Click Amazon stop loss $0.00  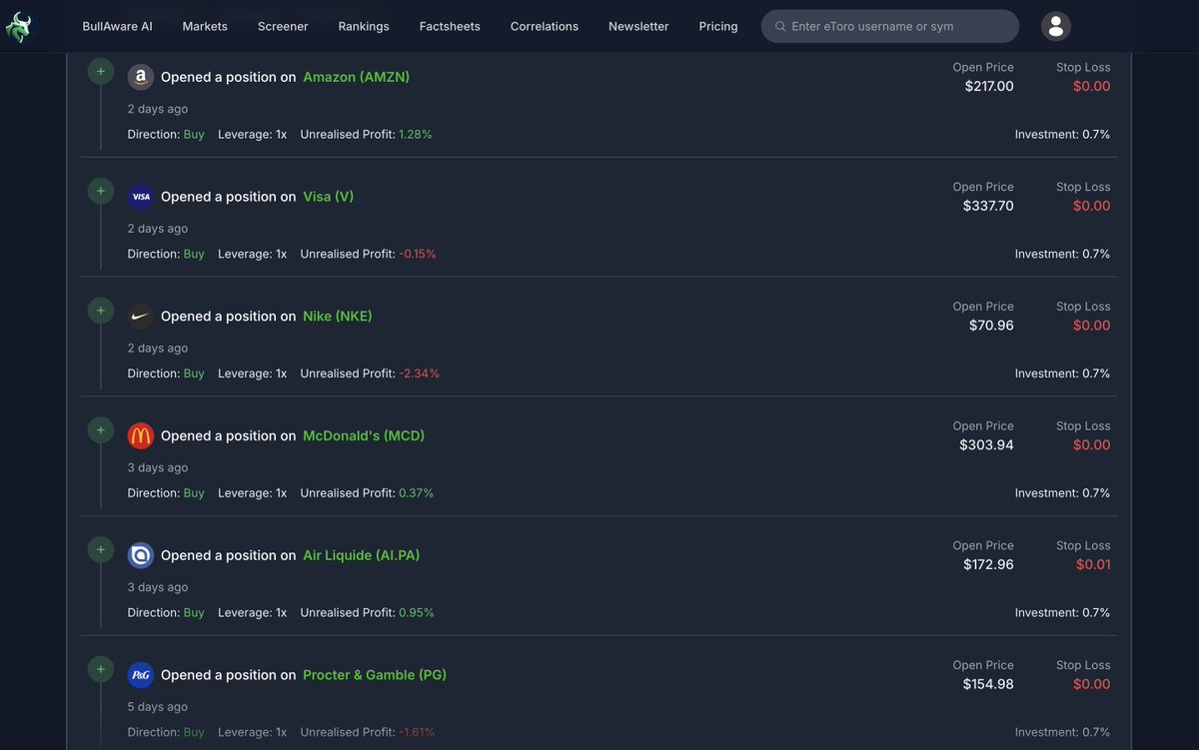1092,86
